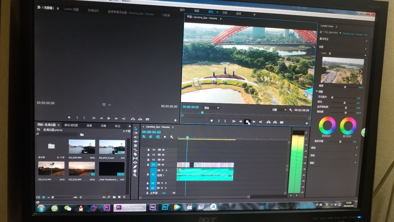Open master clip dropdown next to DJI_0869.MP4
Screen dimensions: 394x222
pyautogui.click(x=340, y=33)
